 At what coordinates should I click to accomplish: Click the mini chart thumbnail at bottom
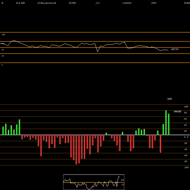point(94,182)
